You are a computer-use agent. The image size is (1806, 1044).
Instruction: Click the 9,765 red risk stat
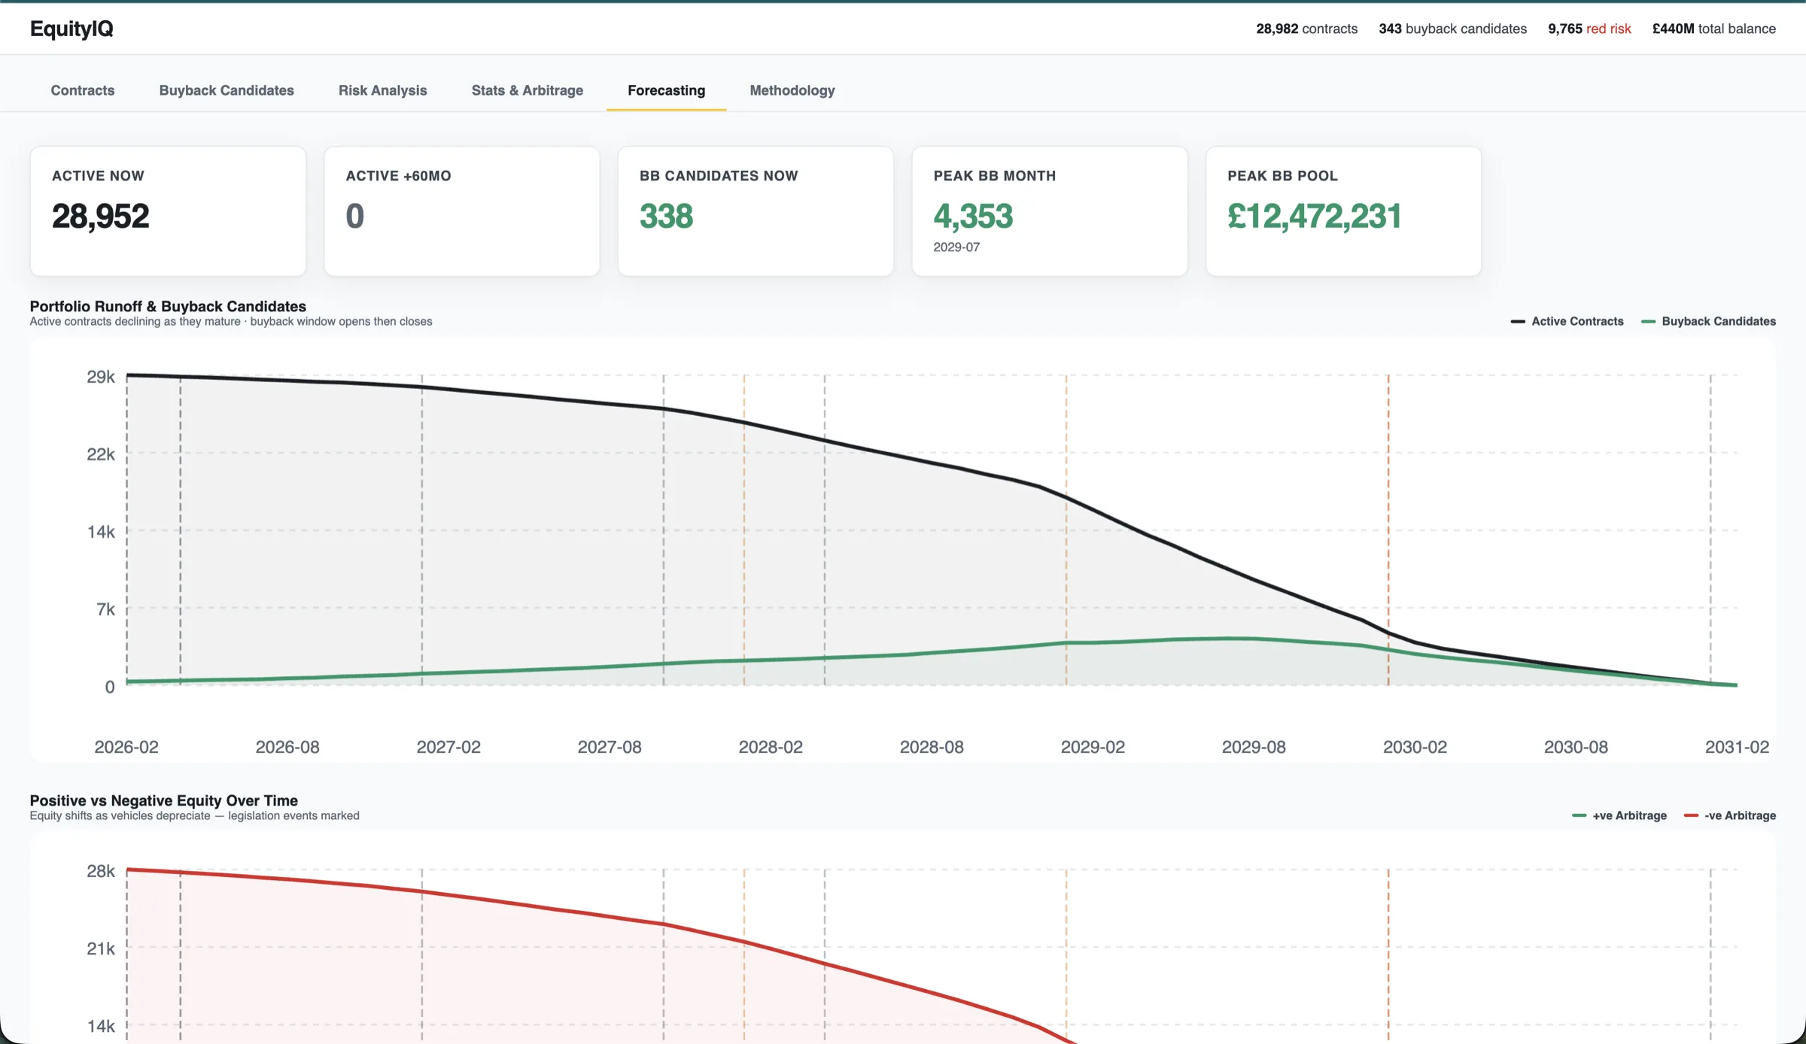(1589, 29)
